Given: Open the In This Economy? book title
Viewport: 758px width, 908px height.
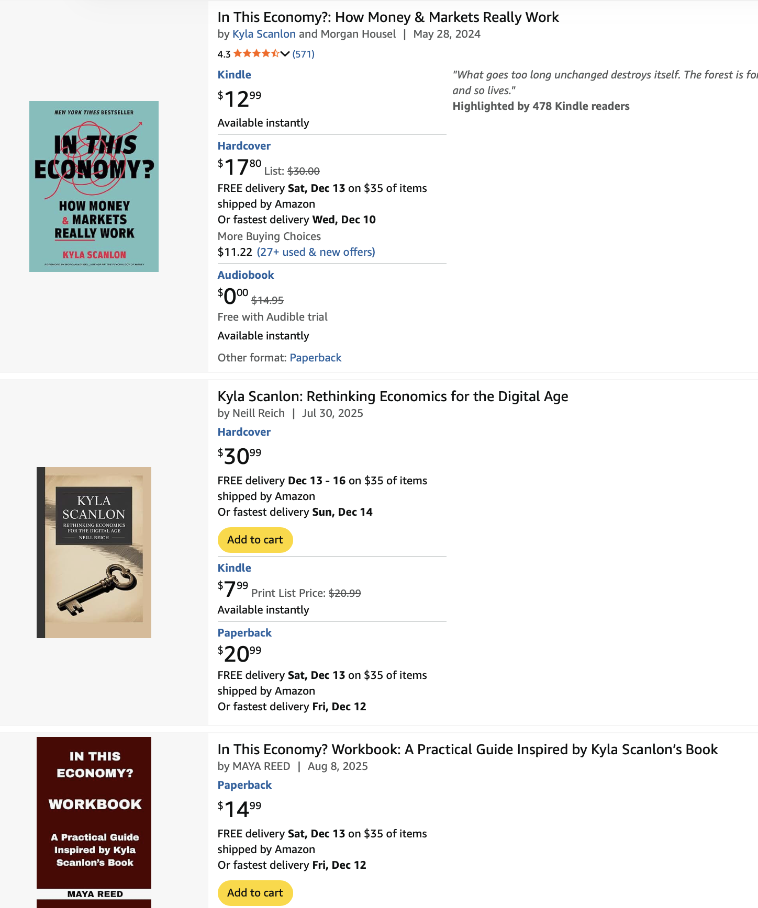Looking at the screenshot, I should point(388,17).
